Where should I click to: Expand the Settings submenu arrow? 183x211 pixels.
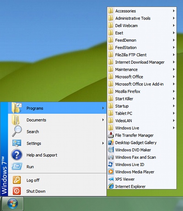point(103,143)
